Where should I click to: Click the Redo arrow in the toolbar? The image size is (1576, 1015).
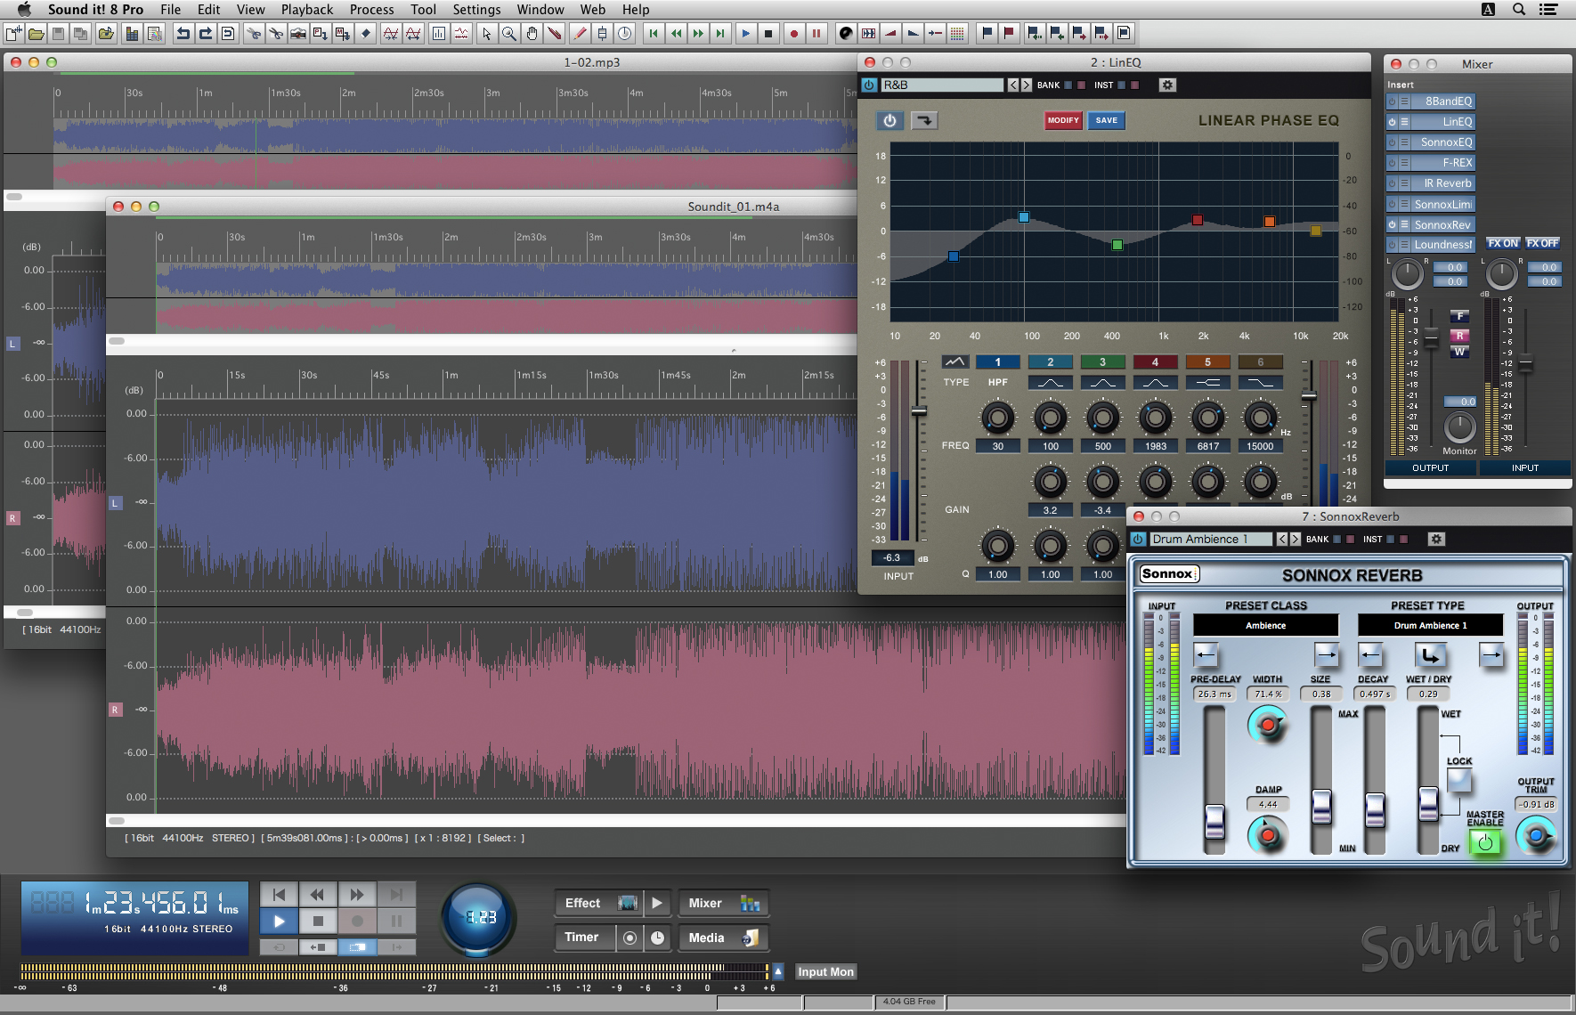[x=205, y=34]
